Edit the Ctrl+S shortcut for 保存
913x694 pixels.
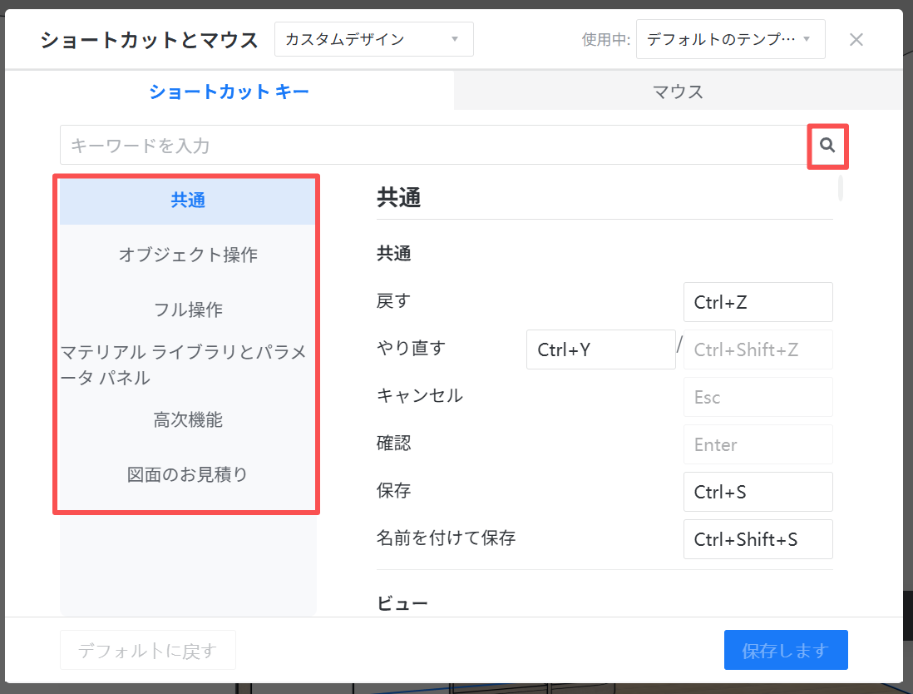pos(758,492)
